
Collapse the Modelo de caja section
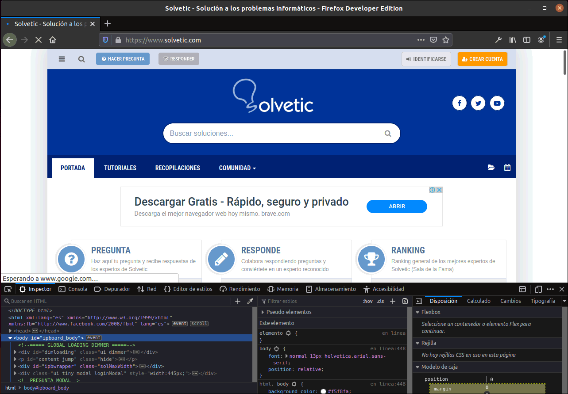[417, 367]
